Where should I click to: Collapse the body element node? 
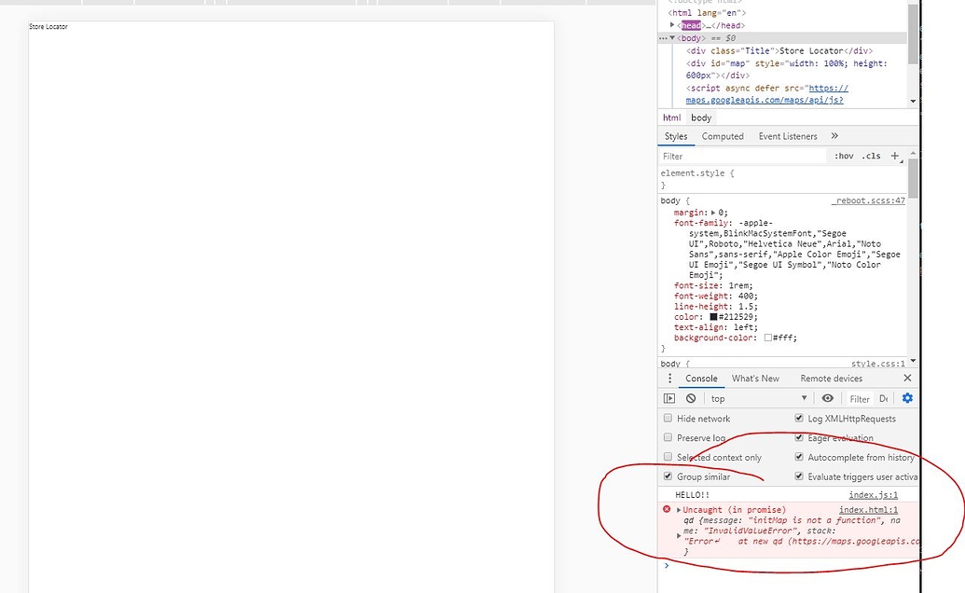672,38
